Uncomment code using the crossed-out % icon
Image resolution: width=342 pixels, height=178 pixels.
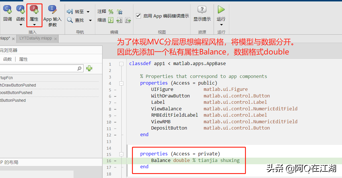(x=120, y=11)
